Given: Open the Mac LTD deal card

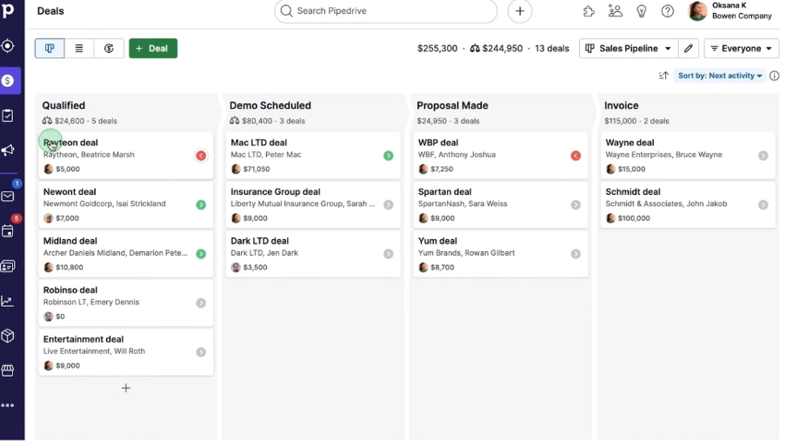Looking at the screenshot, I should click(x=313, y=156).
